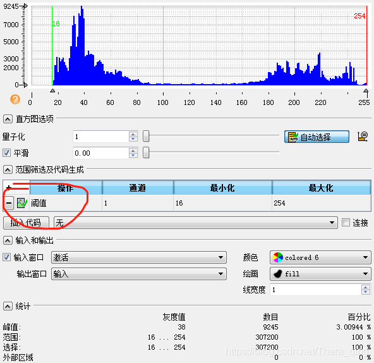
Task: Click the 3.00944 % percentage value
Action: 354,327
